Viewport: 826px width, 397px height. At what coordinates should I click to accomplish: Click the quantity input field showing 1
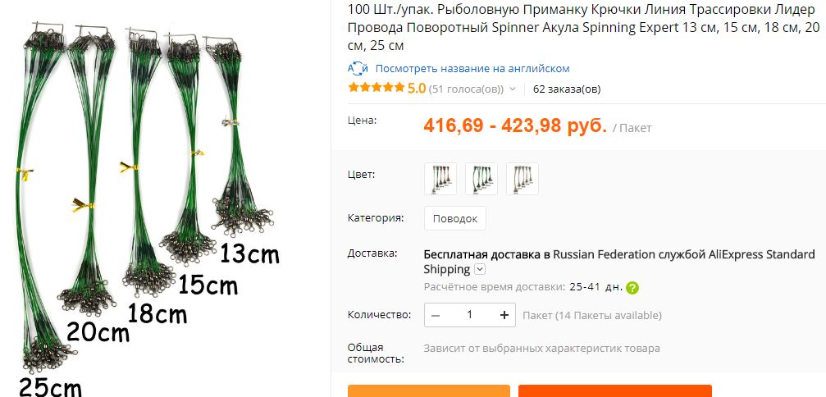[469, 315]
